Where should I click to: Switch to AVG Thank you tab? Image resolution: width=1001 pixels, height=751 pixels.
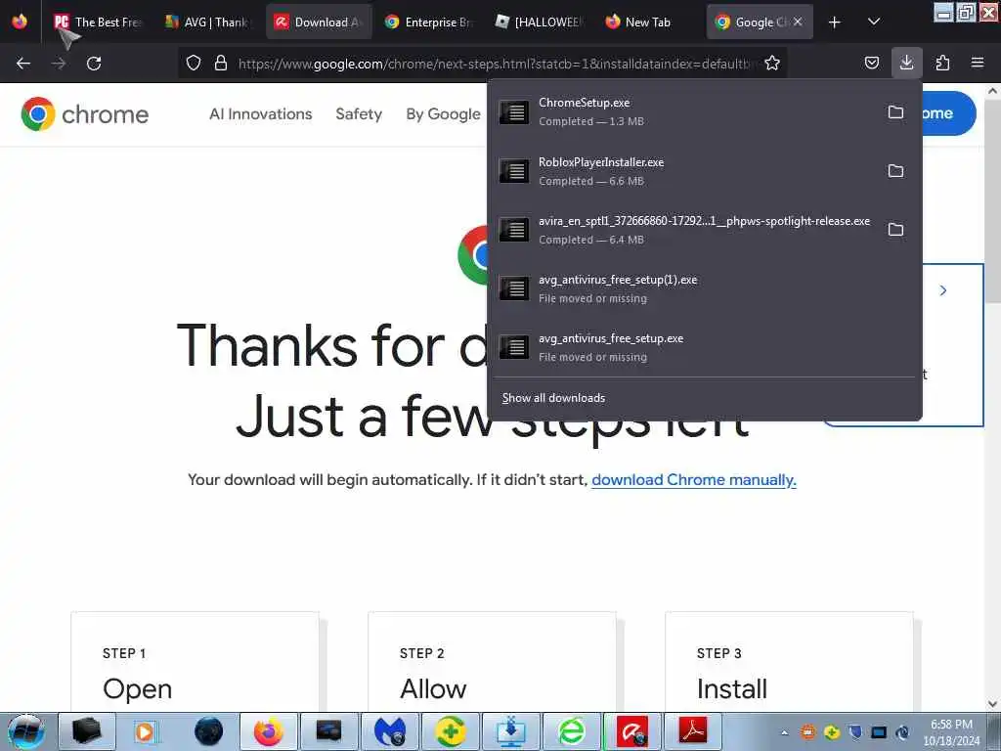click(207, 22)
